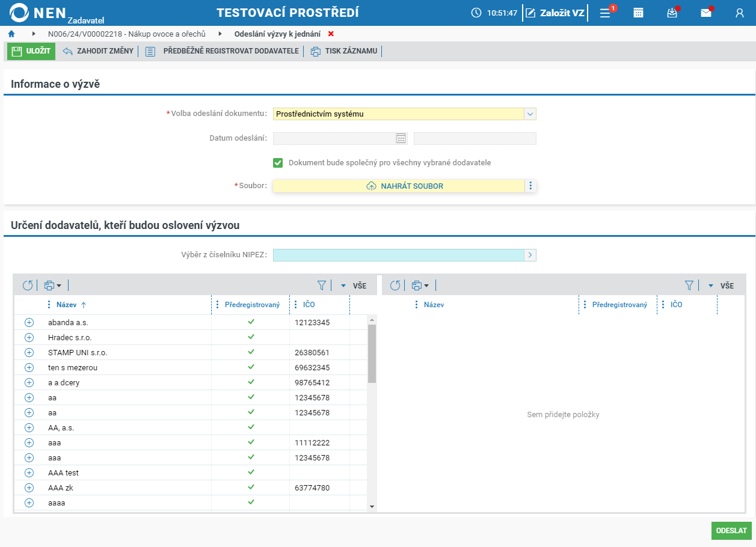Open the left table VŠE dropdown

point(354,286)
